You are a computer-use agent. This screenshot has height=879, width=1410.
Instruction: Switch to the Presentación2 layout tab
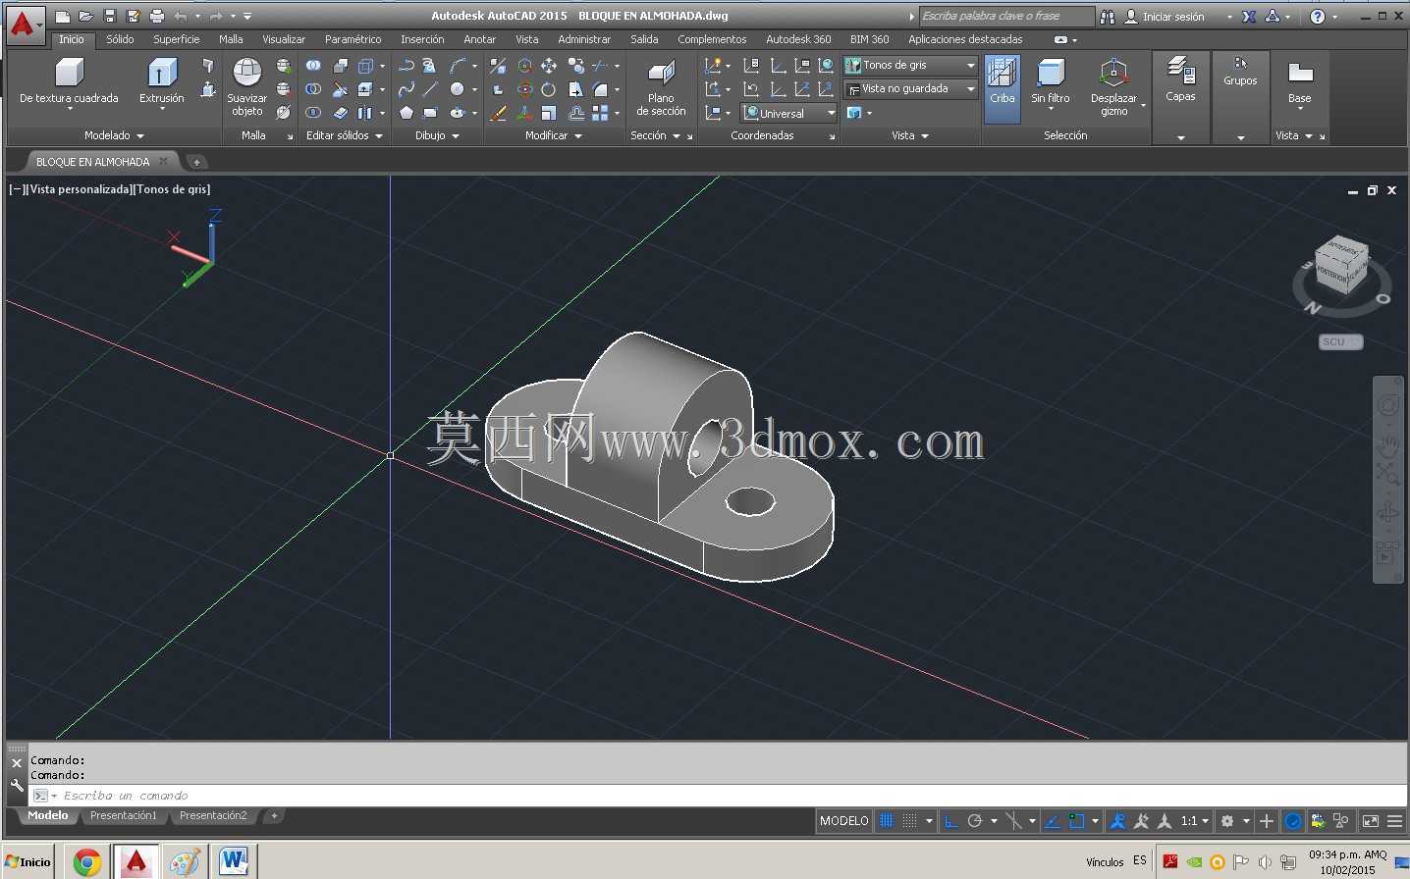213,816
